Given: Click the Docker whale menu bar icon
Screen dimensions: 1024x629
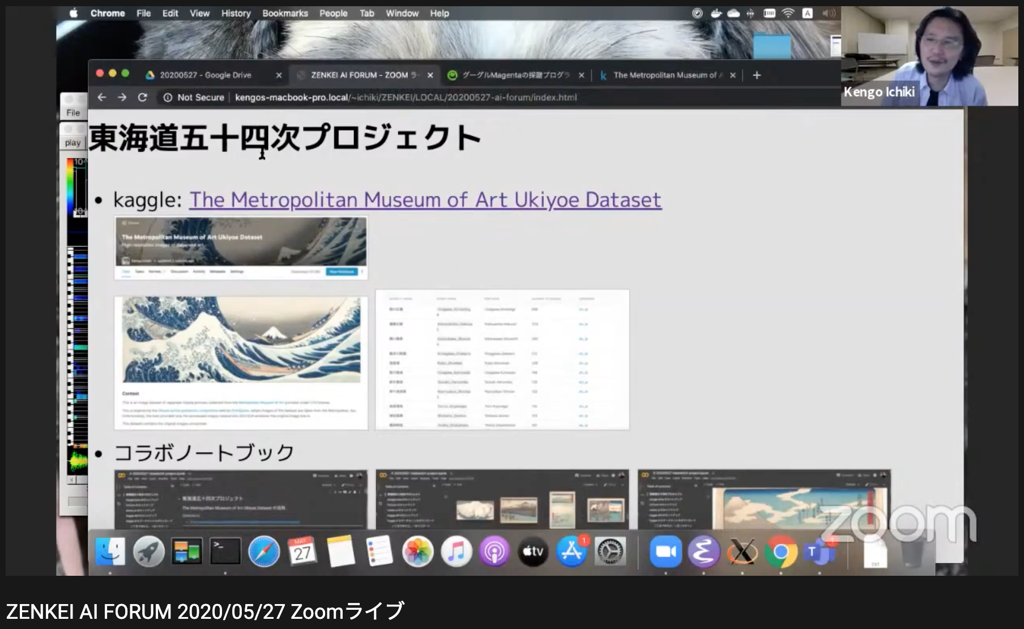Looking at the screenshot, I should coord(716,13).
